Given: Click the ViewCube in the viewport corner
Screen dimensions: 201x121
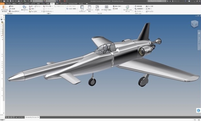Looking at the screenshot, I should tap(194, 24).
